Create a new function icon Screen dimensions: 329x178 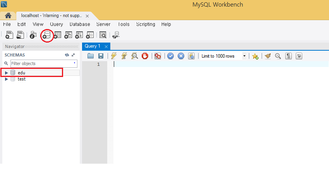tap(90, 35)
